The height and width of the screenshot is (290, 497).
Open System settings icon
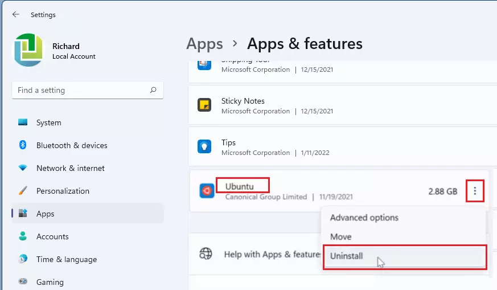coord(23,122)
